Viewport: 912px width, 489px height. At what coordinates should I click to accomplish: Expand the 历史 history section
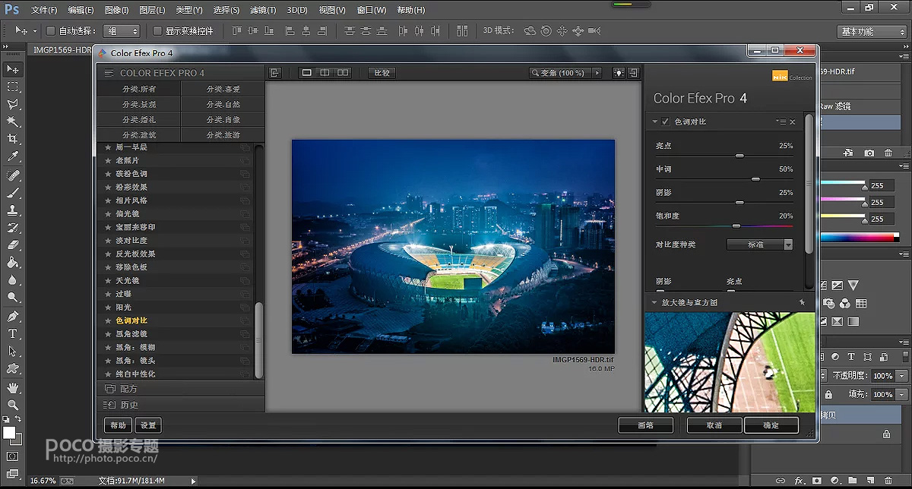pos(181,405)
